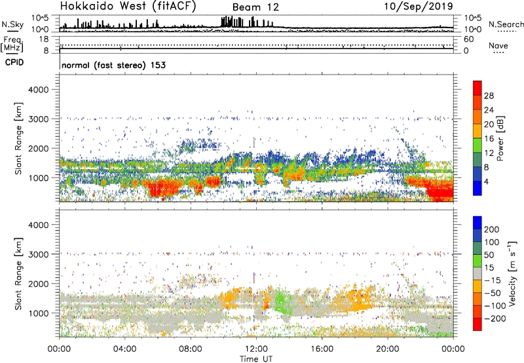Click the '12' power colorbar label
This screenshot has height=363, width=524.
pyautogui.click(x=489, y=153)
